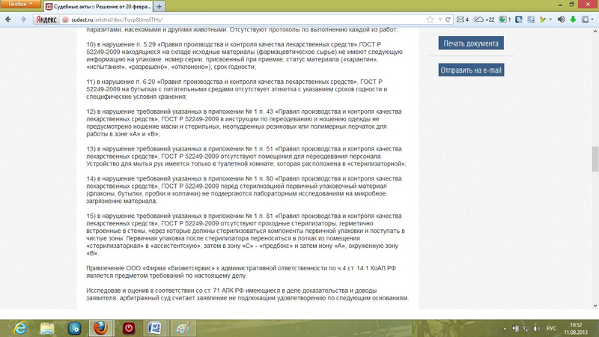Click the sudact.ru address bar
This screenshot has width=599, height=337.
coord(245,19)
